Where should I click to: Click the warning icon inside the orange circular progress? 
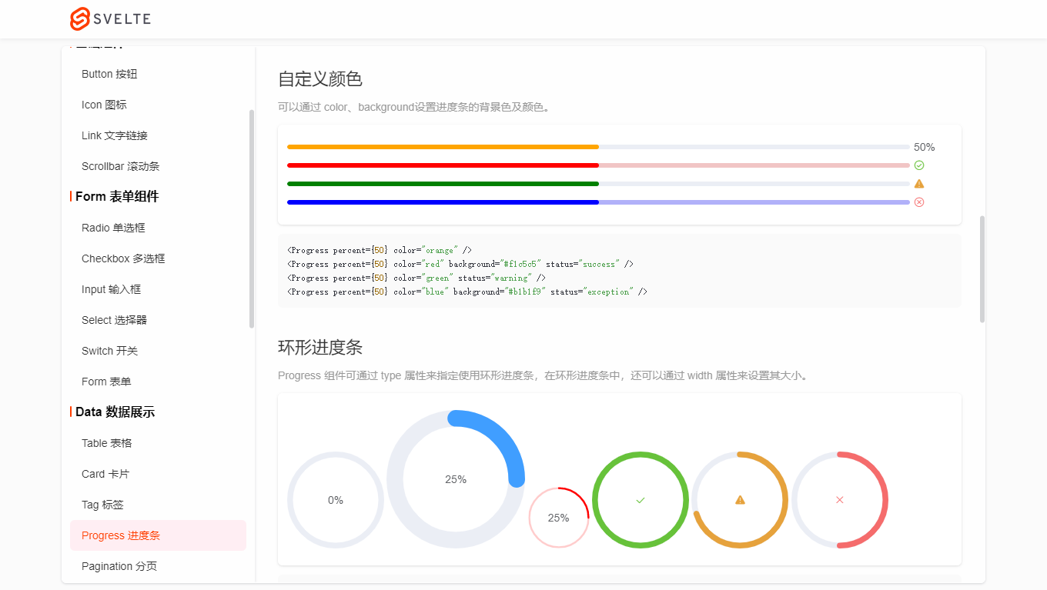[x=740, y=499]
